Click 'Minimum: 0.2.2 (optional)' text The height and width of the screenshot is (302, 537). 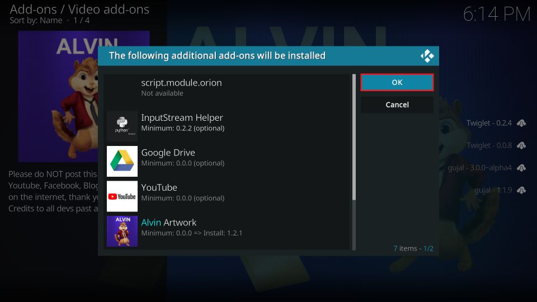(182, 128)
